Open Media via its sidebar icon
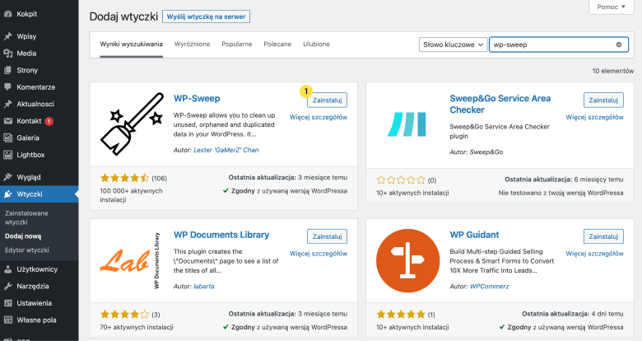Viewport: 642px width, 341px height. point(7,53)
